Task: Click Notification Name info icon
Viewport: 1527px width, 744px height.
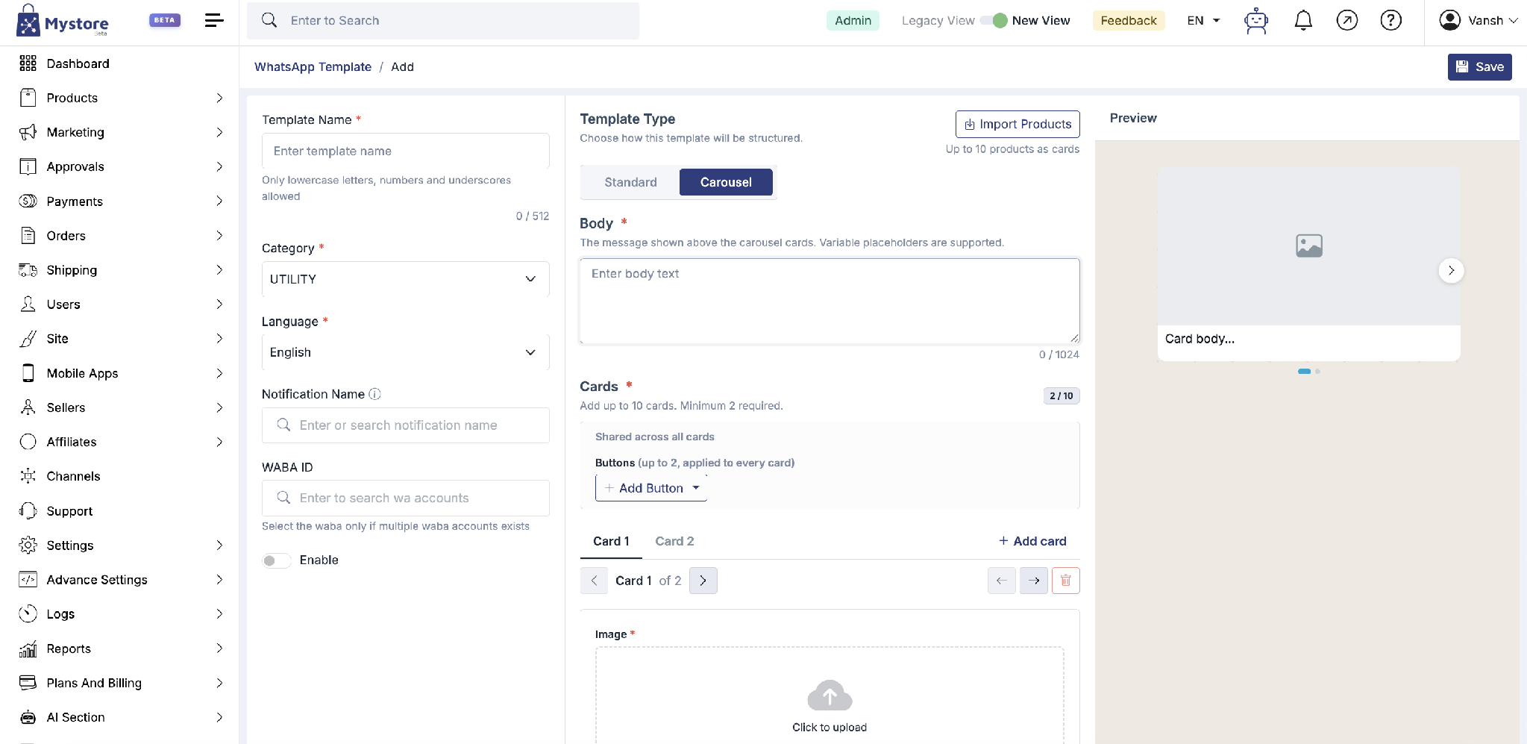Action: [x=375, y=394]
